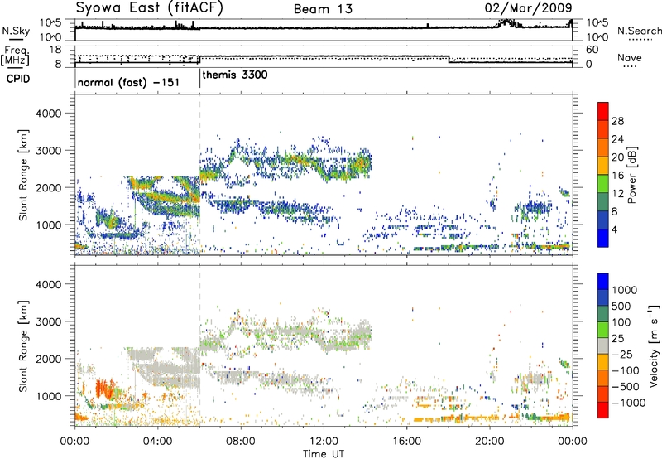Image resolution: width=662 pixels, height=459 pixels.
Task: Select the '18' frequency axis tick label
Action: [x=55, y=50]
